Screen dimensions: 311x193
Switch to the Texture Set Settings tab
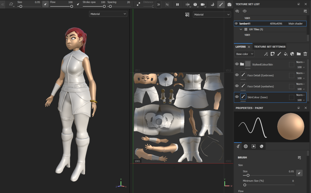point(270,47)
